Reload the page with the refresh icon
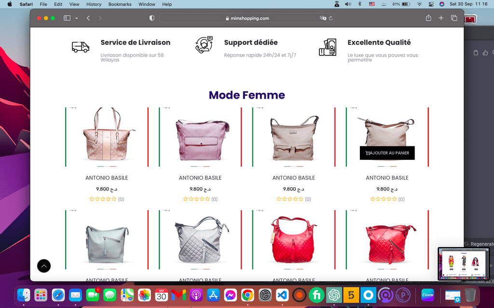The height and width of the screenshot is (308, 494). (330, 18)
